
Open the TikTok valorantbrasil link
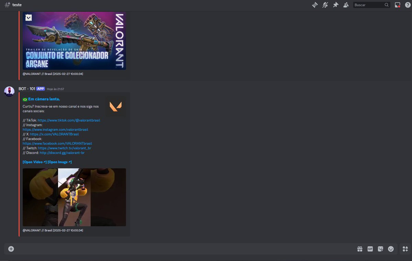click(69, 121)
